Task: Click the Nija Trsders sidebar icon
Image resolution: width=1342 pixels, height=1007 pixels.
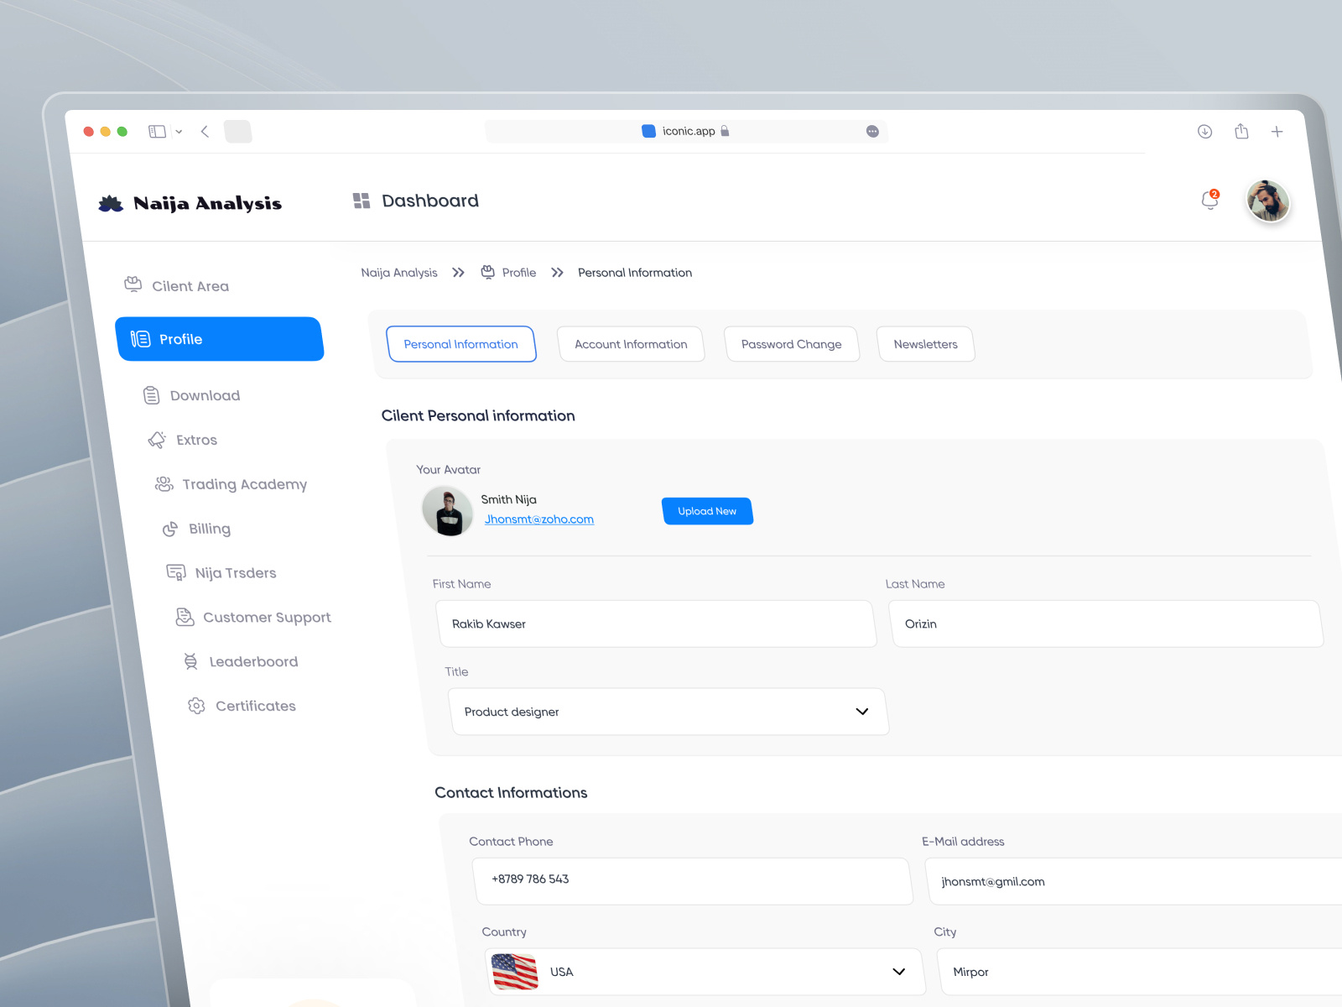Action: tap(175, 571)
